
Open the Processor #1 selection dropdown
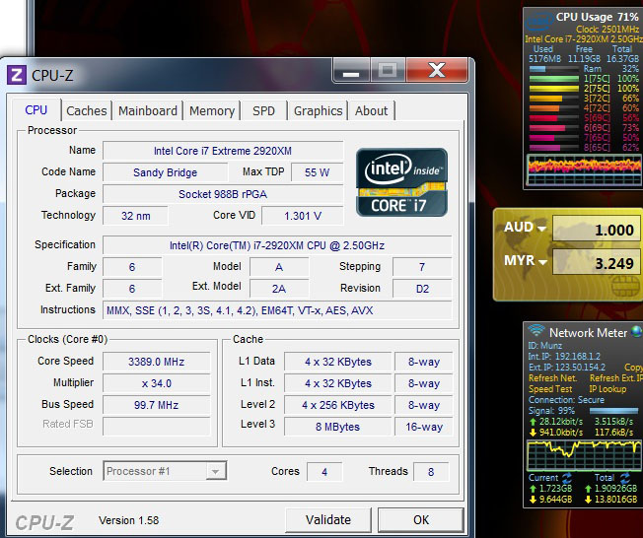pos(165,471)
